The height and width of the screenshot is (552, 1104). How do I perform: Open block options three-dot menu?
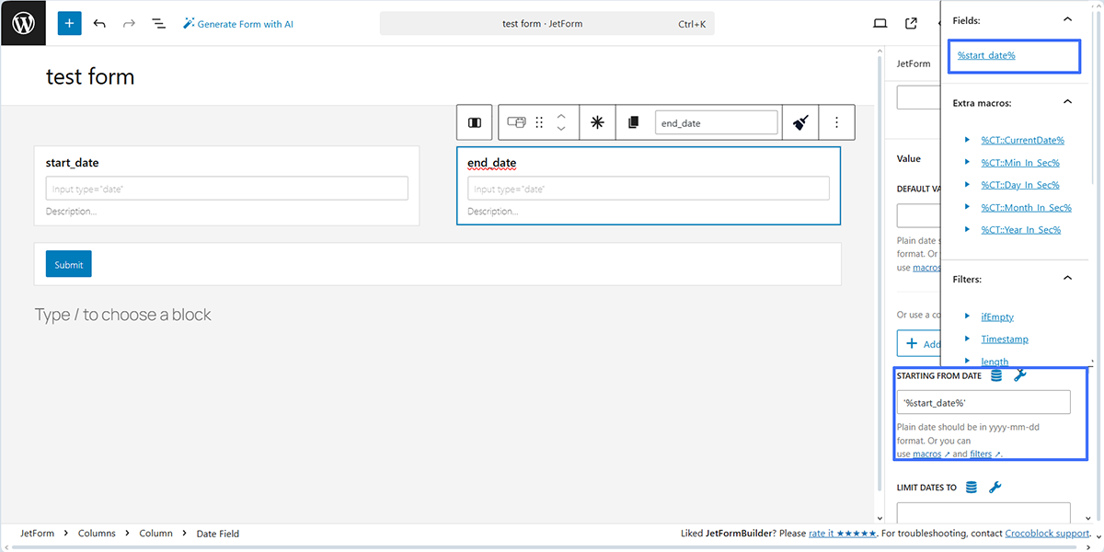click(836, 122)
